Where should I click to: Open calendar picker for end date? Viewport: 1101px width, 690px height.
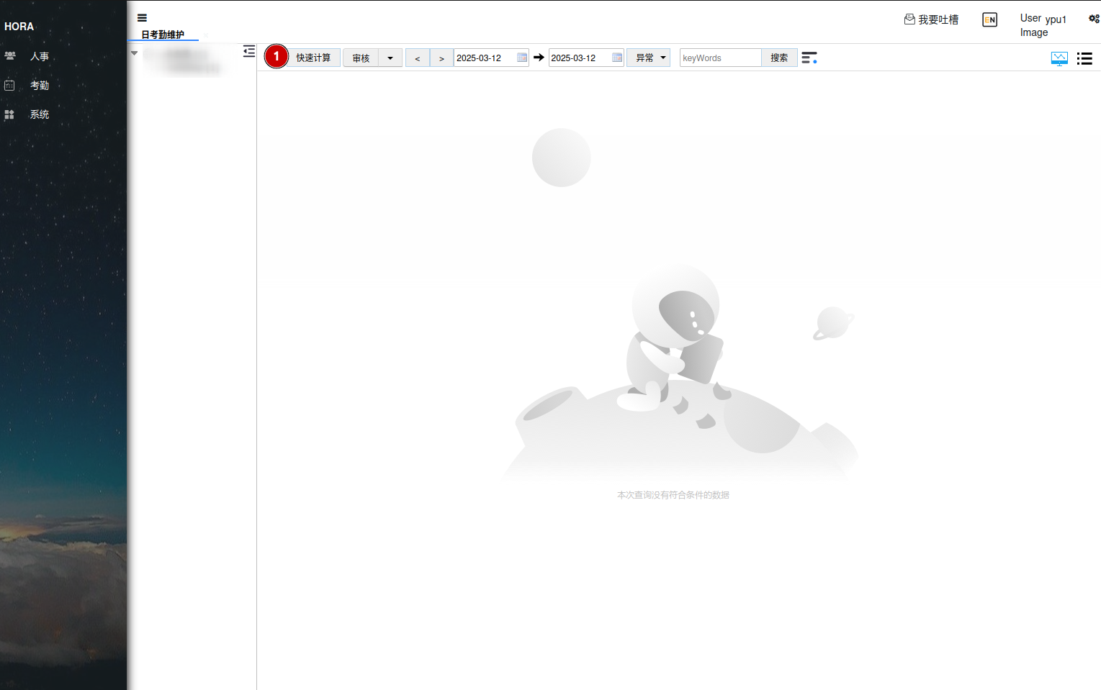coord(617,58)
